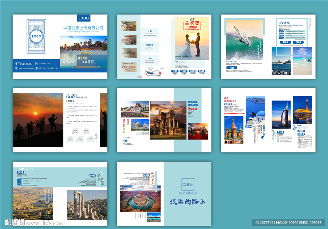328x229 pixels.
Task: Open the white temple photo
Action: [x=140, y=125]
